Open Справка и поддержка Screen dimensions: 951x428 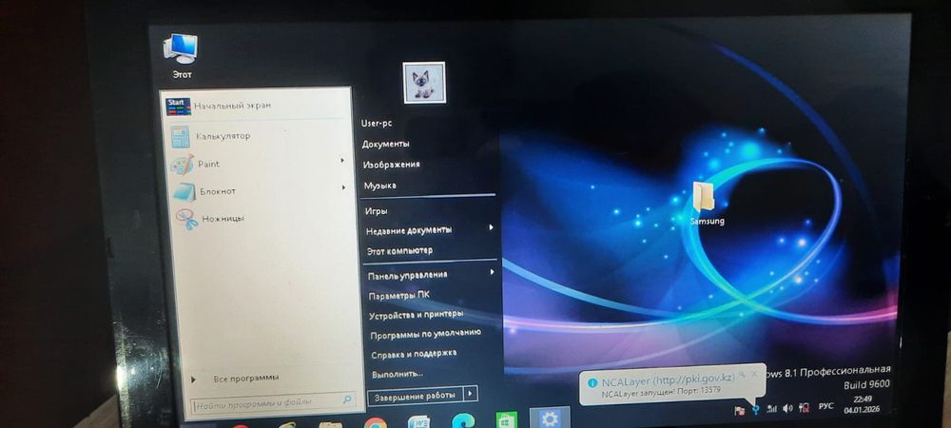pos(414,354)
